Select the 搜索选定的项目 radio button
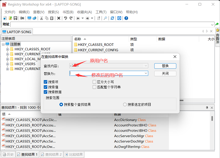The width and height of the screenshot is (220, 158). click(125, 104)
